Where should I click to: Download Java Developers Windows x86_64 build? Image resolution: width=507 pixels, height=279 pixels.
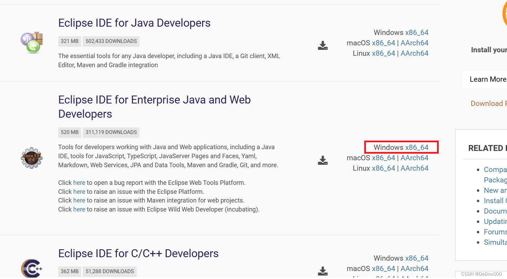[x=417, y=33]
